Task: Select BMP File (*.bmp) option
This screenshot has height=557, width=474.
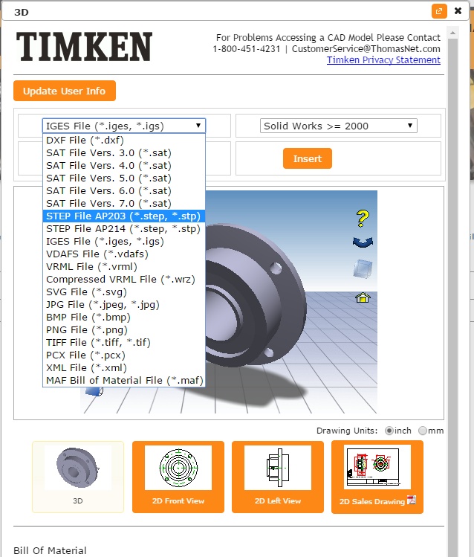Action: click(124, 318)
